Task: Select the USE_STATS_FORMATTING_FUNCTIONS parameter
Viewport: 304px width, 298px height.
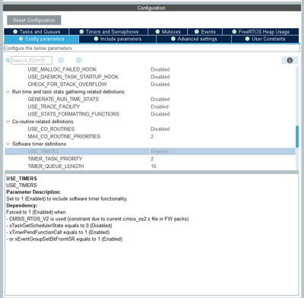Action: (73, 114)
